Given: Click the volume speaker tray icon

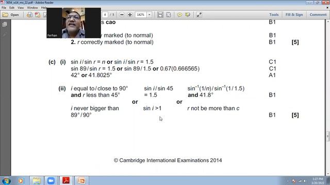Looking at the screenshot, I should tap(304, 181).
